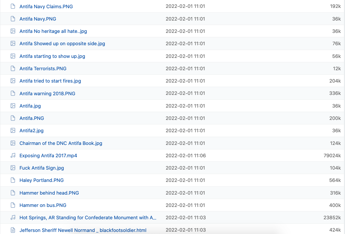Select the 564k size of Haley Portland
Image resolution: width=345 pixels, height=234 pixels.
[x=335, y=180]
